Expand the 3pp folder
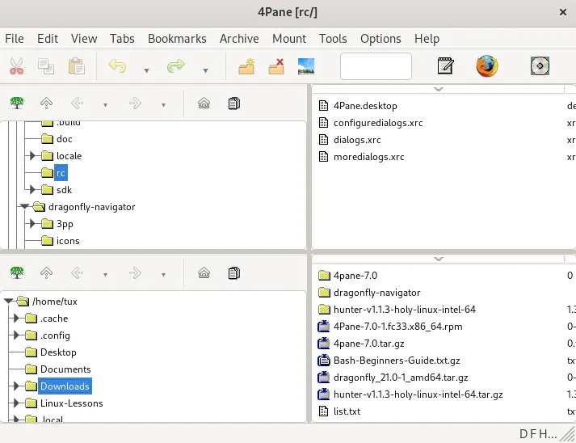This screenshot has width=576, height=443. pos(32,224)
